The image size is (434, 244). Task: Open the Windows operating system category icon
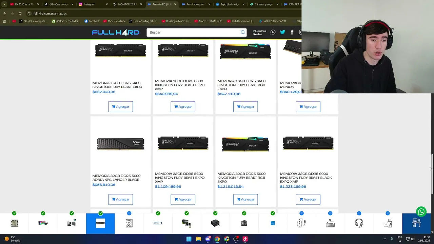273,223
